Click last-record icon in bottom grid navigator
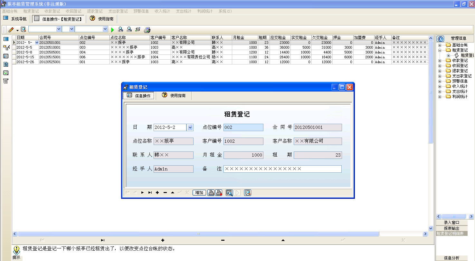 [103, 240]
